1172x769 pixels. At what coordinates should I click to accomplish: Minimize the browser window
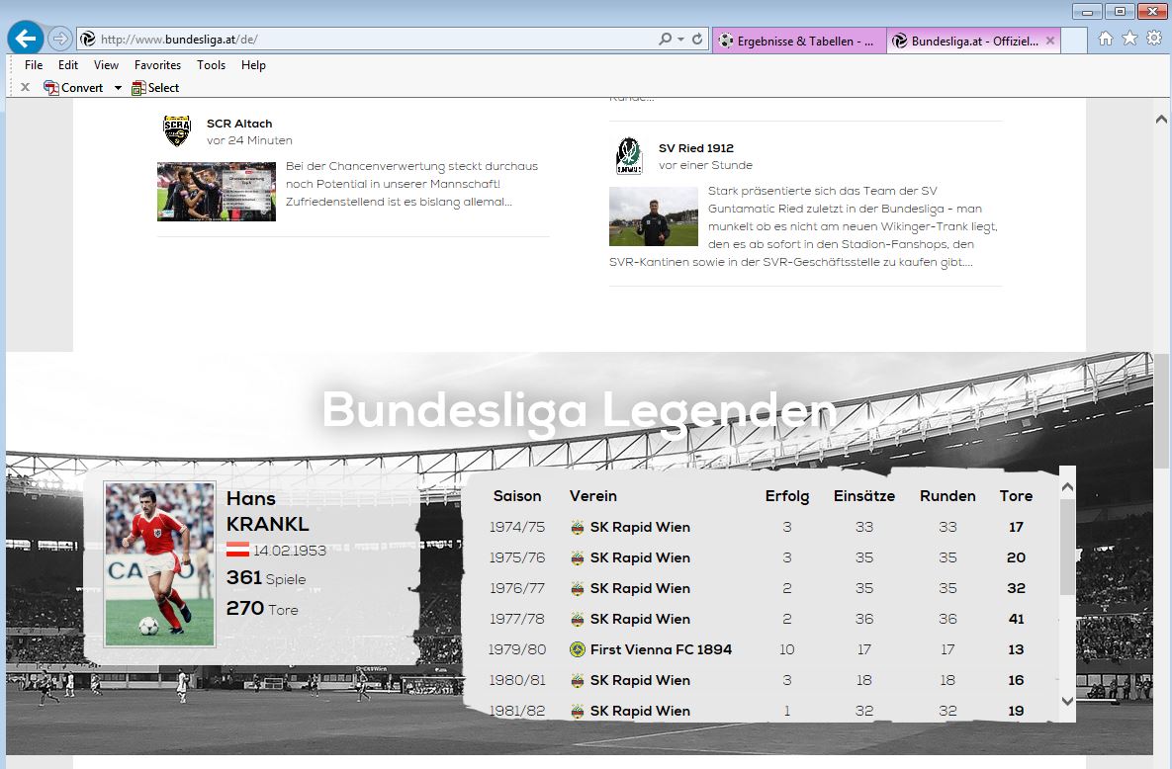1088,12
